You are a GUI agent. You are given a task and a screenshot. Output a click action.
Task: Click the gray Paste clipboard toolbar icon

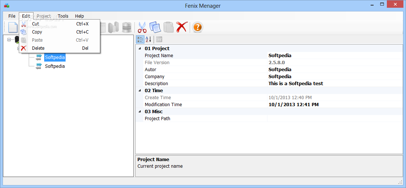pyautogui.click(x=169, y=27)
